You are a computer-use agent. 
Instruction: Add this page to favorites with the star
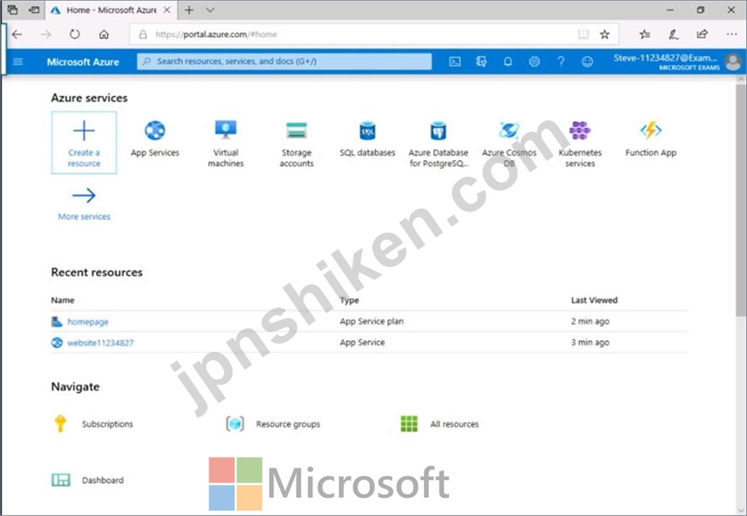coord(604,34)
